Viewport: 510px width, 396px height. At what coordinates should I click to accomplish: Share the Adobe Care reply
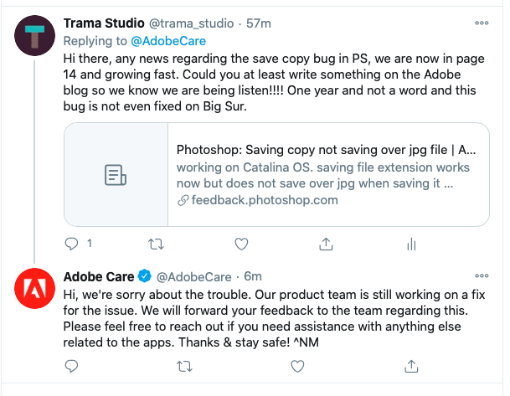tap(411, 366)
